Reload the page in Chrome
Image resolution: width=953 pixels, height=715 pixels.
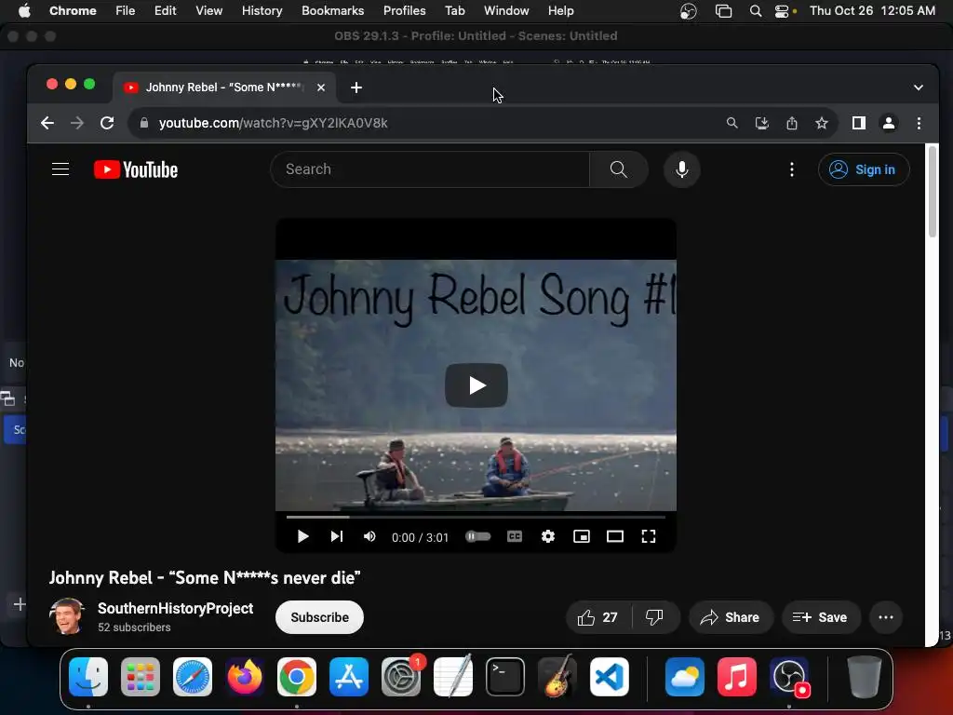[x=107, y=123]
